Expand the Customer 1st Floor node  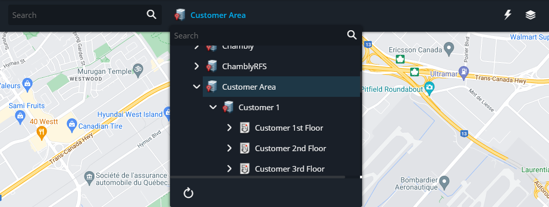(x=229, y=128)
